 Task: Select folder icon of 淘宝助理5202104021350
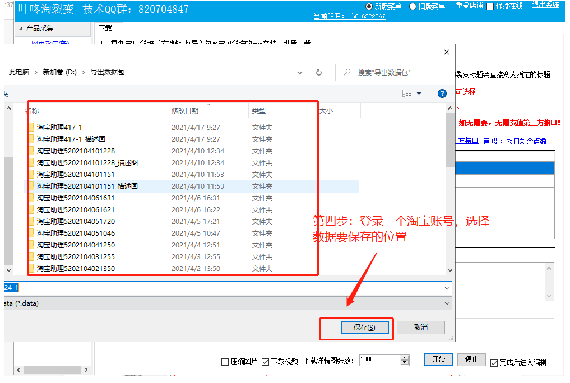31,269
